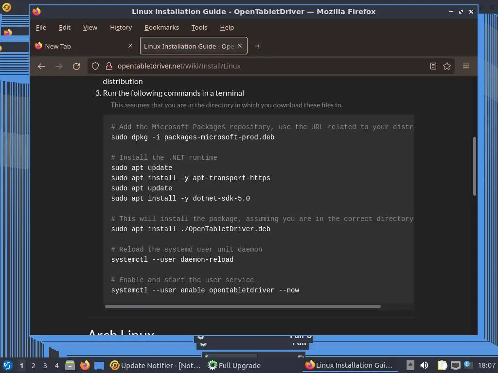
Task: Switch to the New Tab tab
Action: tap(84, 46)
